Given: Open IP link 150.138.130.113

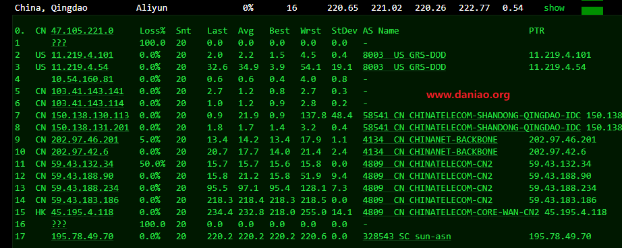Looking at the screenshot, I should coord(90,116).
